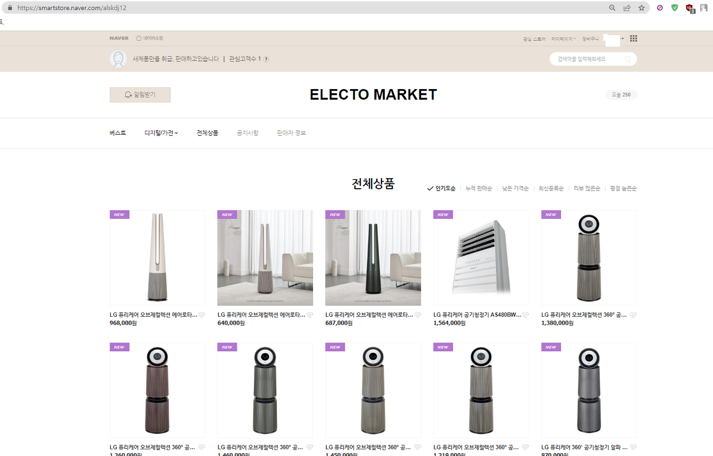Image resolution: width=713 pixels, height=456 pixels.
Task: Open the uBlock Origin extension icon
Action: (x=690, y=8)
